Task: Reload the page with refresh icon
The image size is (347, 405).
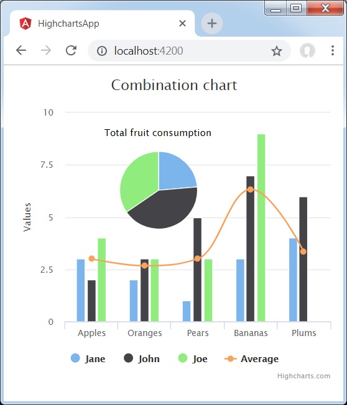Action: [x=71, y=50]
